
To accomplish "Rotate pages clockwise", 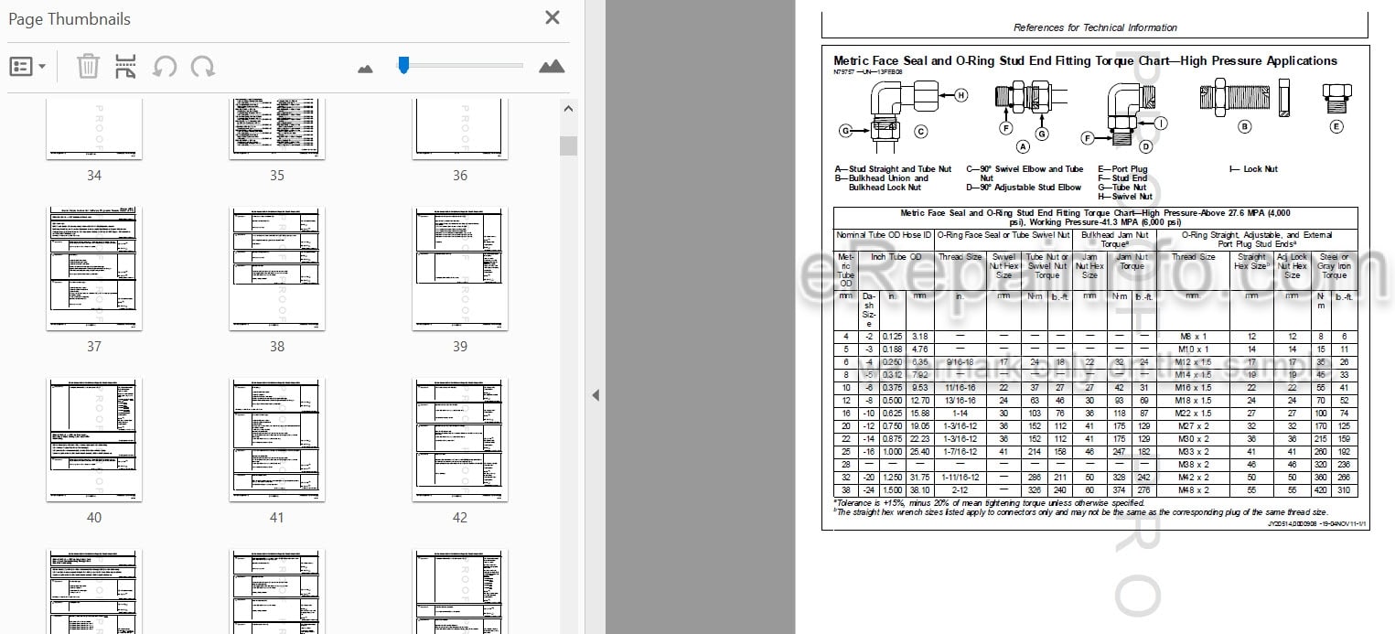I will coord(202,66).
